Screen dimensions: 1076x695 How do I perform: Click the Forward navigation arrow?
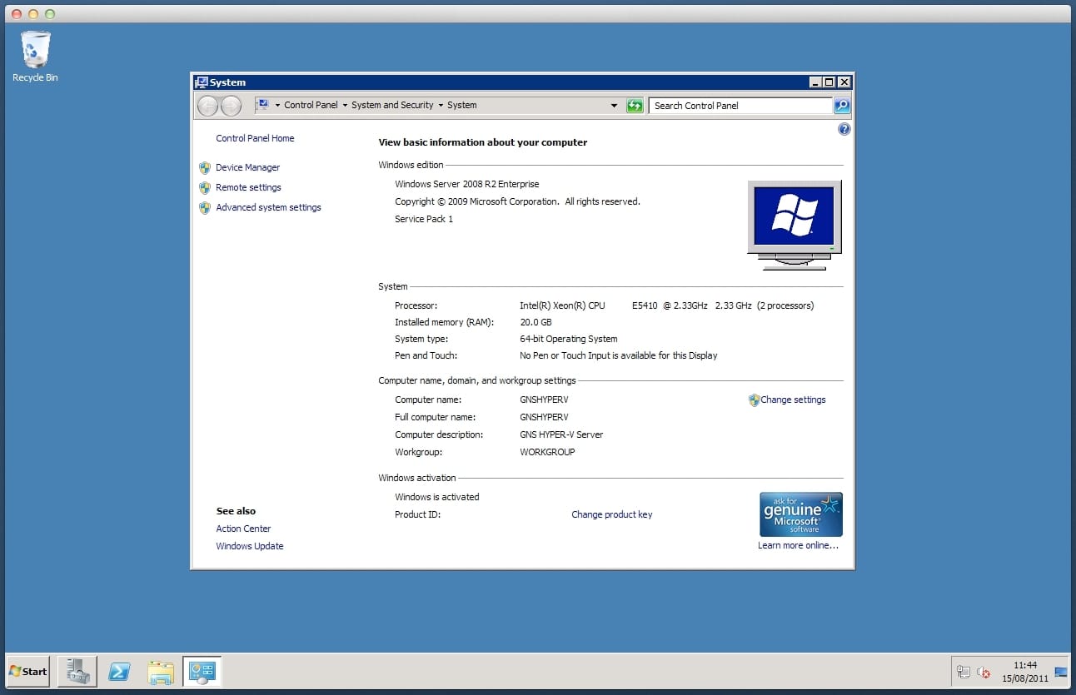231,106
